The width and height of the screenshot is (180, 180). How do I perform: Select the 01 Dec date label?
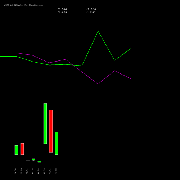(x=27, y=171)
